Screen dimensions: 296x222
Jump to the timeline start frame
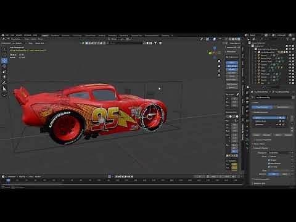117,176
